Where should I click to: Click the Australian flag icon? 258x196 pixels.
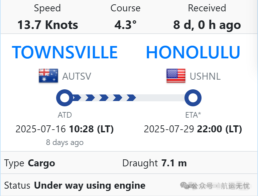tap(48, 76)
